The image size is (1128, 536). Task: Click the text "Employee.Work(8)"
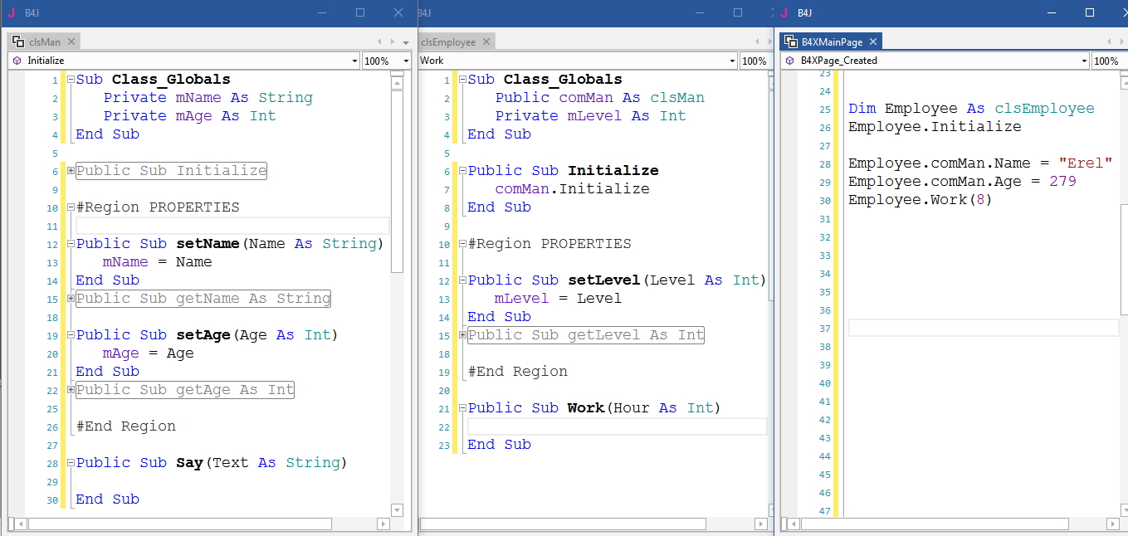pyautogui.click(x=920, y=200)
